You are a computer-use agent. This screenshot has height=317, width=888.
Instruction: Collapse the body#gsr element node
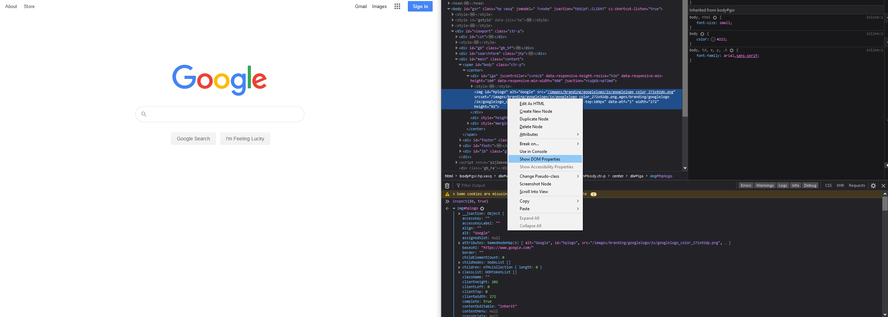[x=449, y=9]
